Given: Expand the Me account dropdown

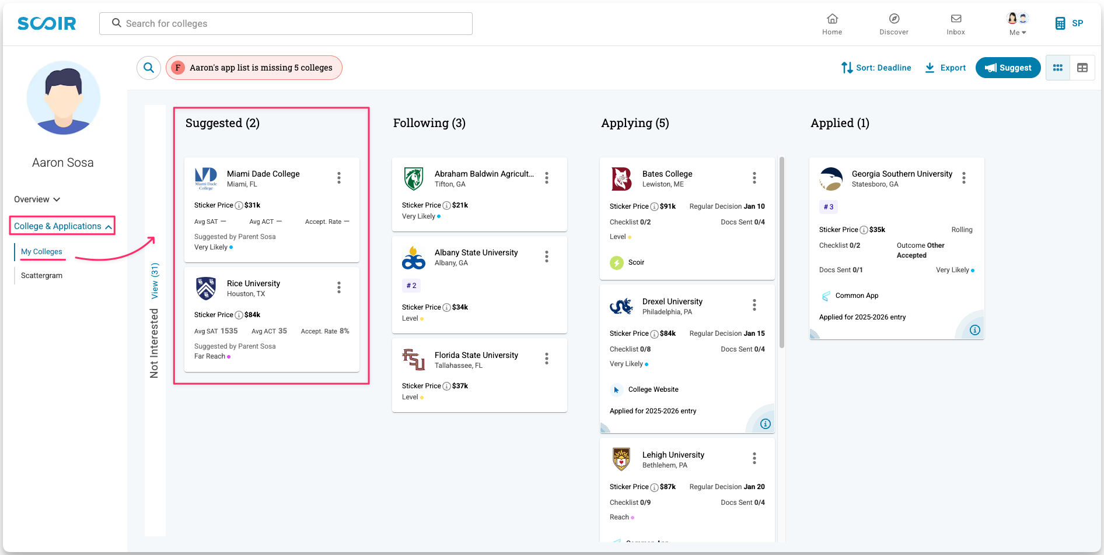Looking at the screenshot, I should (1018, 24).
